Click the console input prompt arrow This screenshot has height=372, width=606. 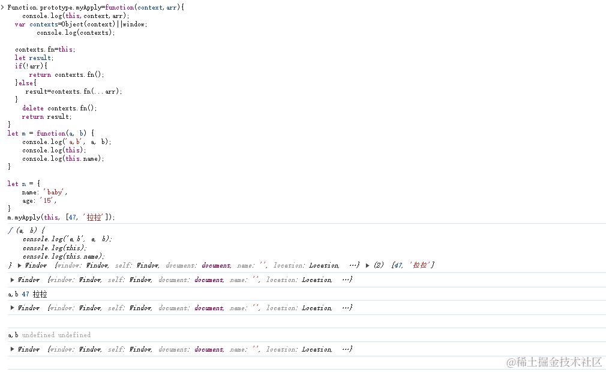[x=2, y=7]
